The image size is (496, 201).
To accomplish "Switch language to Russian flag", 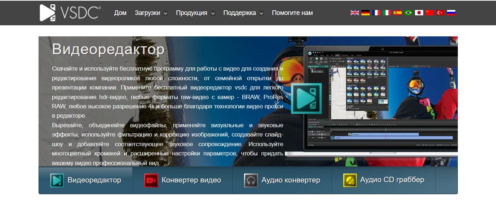I will [x=451, y=12].
